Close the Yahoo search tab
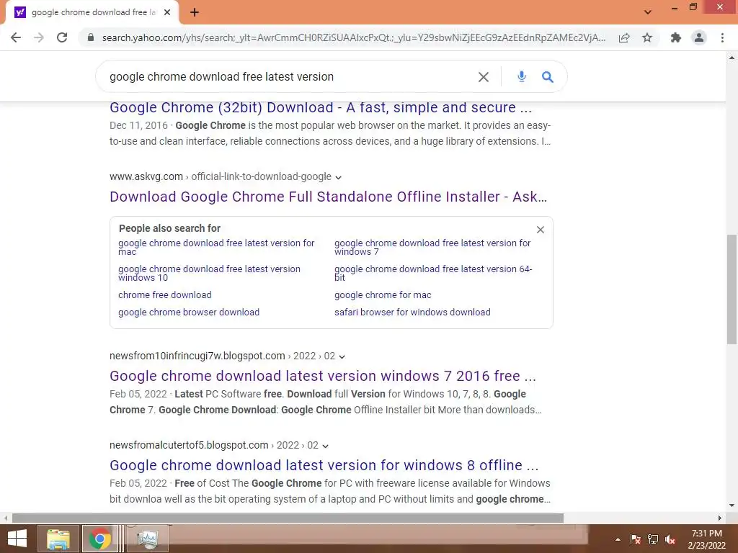The image size is (738, 553). tap(167, 12)
